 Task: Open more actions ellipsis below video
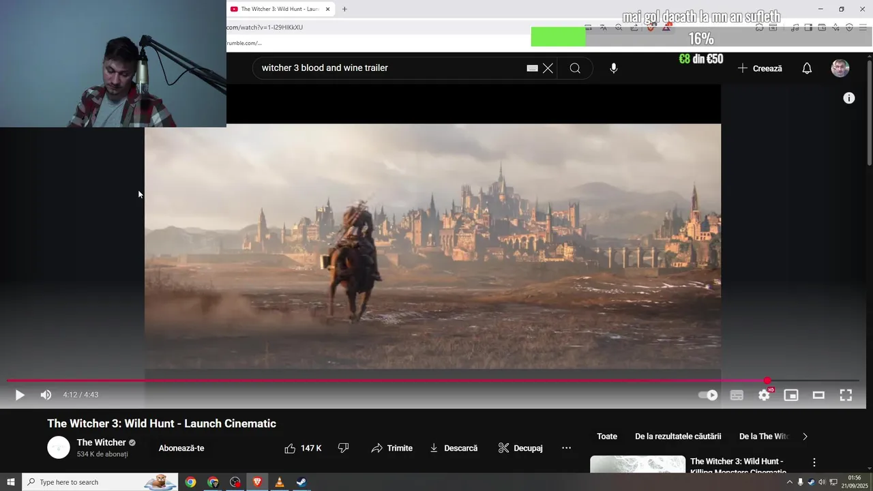(566, 448)
